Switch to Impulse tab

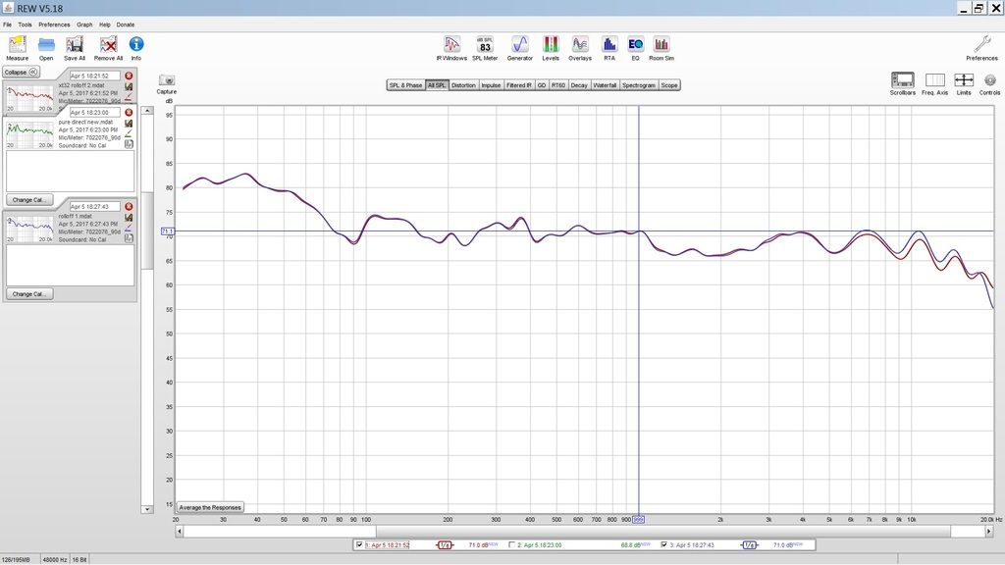coord(491,85)
